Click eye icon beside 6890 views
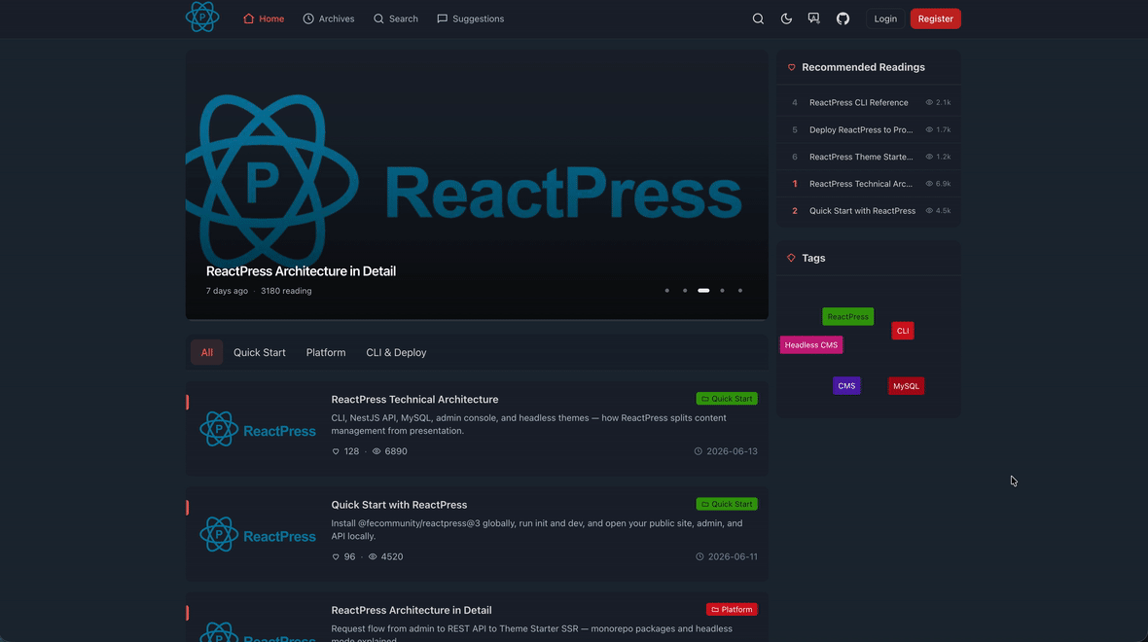The image size is (1148, 642). point(377,451)
